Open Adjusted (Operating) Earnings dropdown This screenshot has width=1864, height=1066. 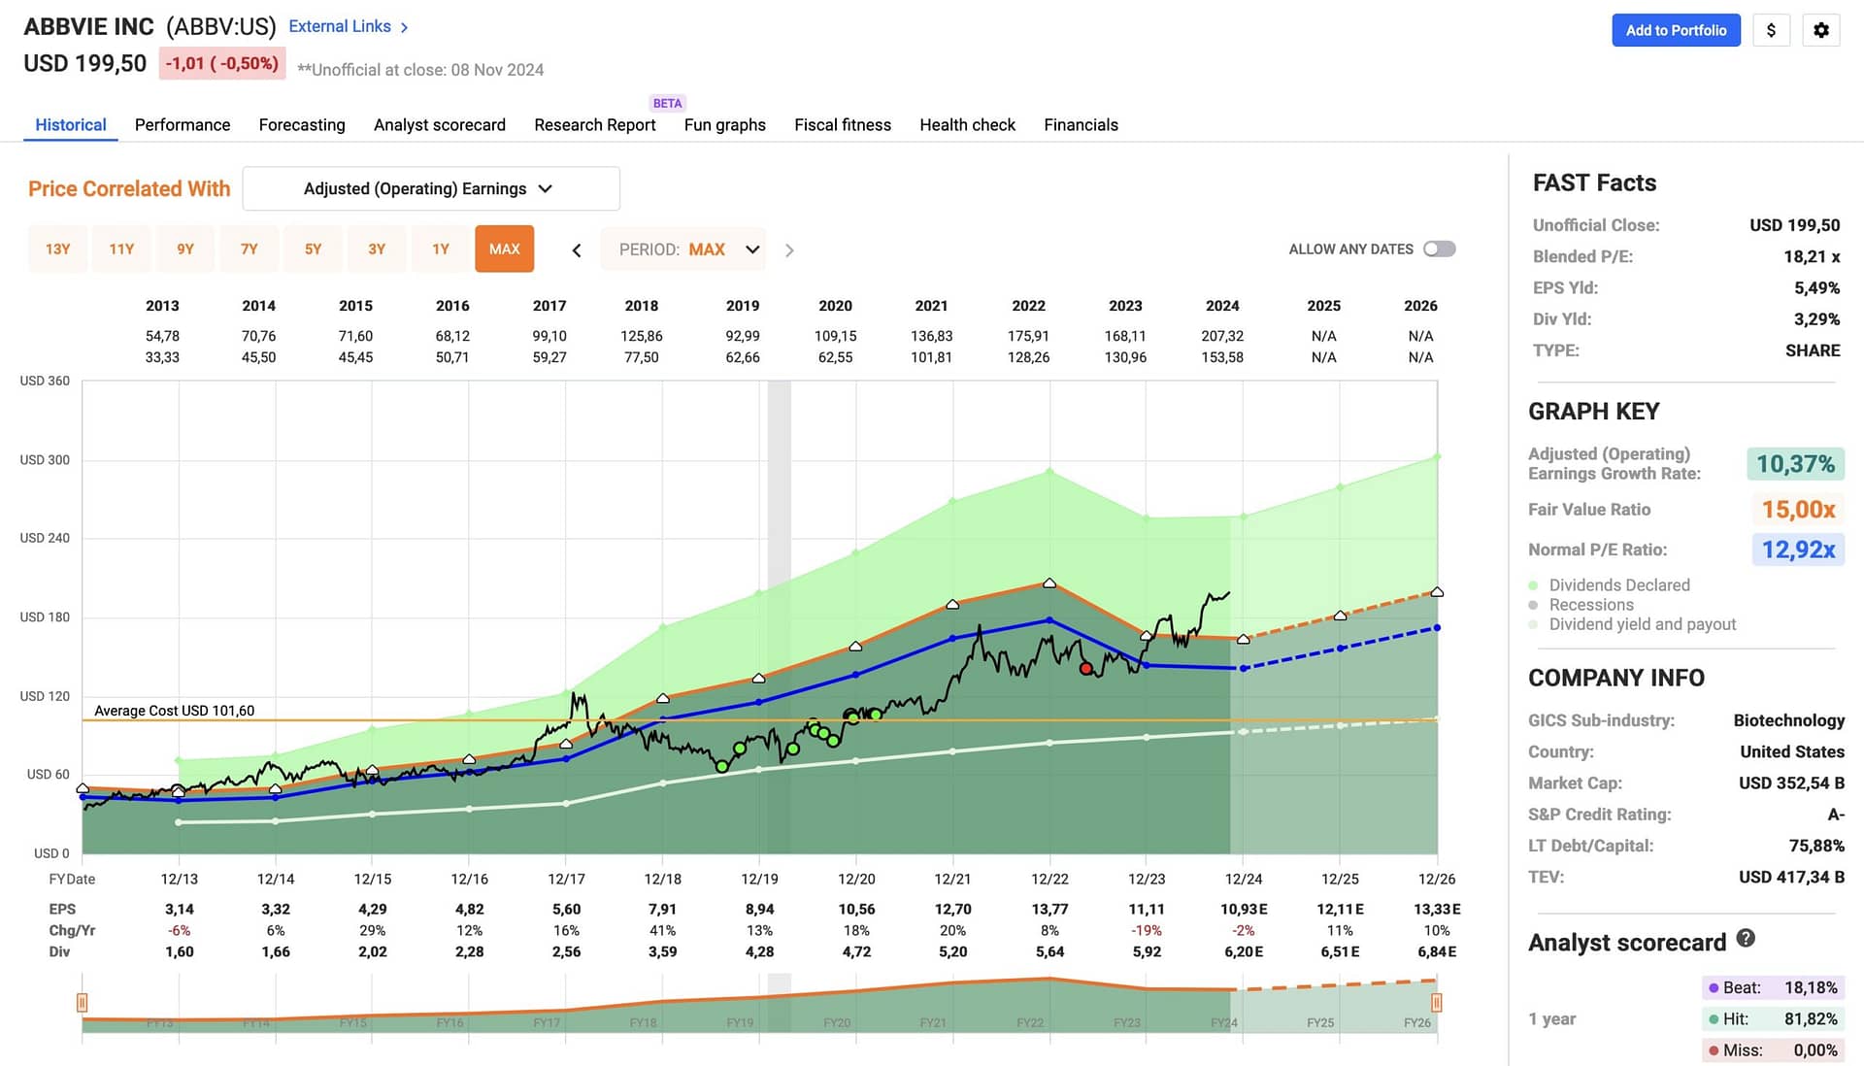pos(431,188)
